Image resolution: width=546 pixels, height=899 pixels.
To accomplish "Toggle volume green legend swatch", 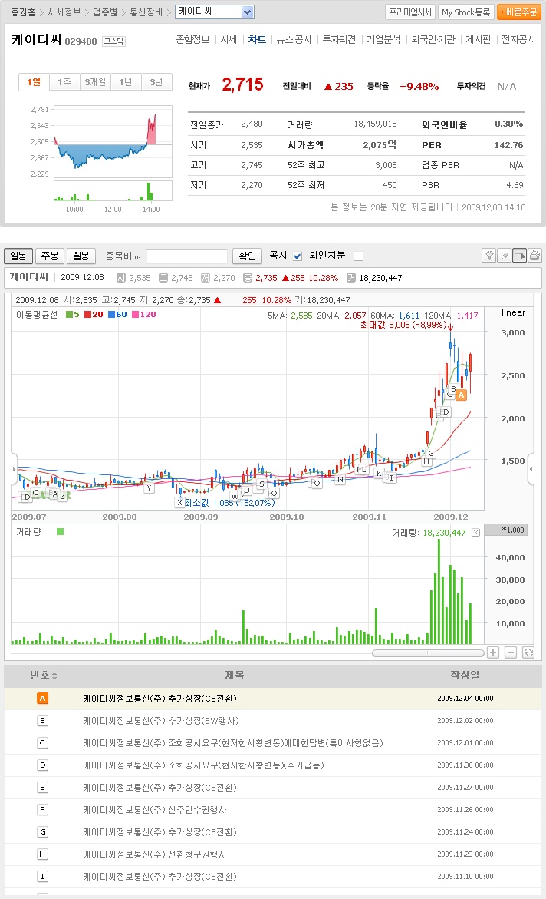I will [x=60, y=531].
